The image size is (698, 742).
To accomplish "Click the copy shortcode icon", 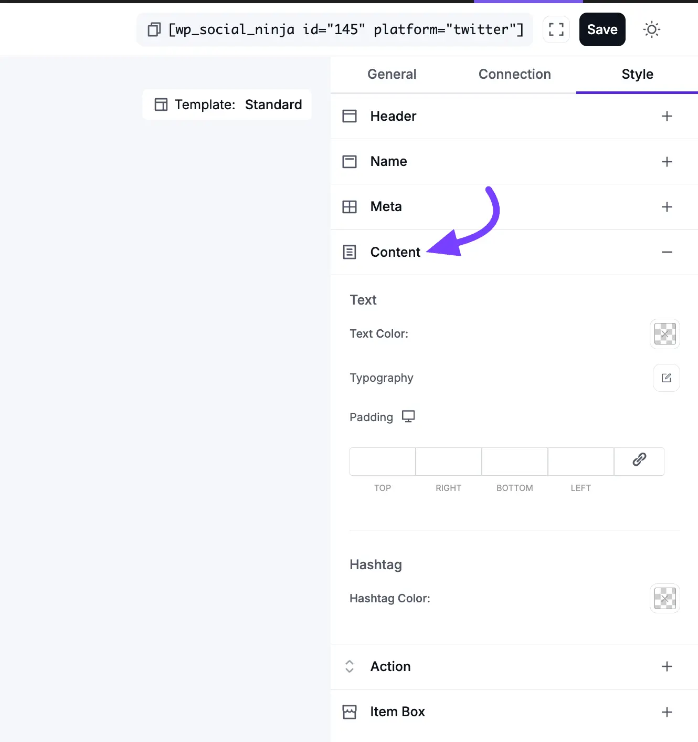I will click(153, 29).
